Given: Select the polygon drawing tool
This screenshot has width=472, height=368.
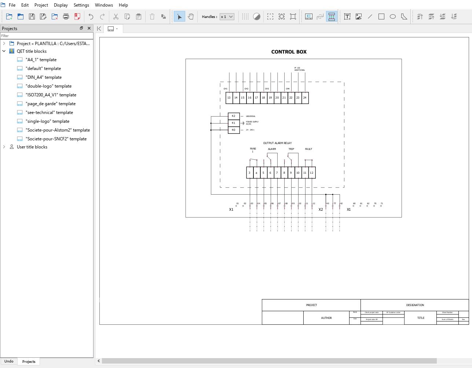Looking at the screenshot, I should (x=404, y=16).
